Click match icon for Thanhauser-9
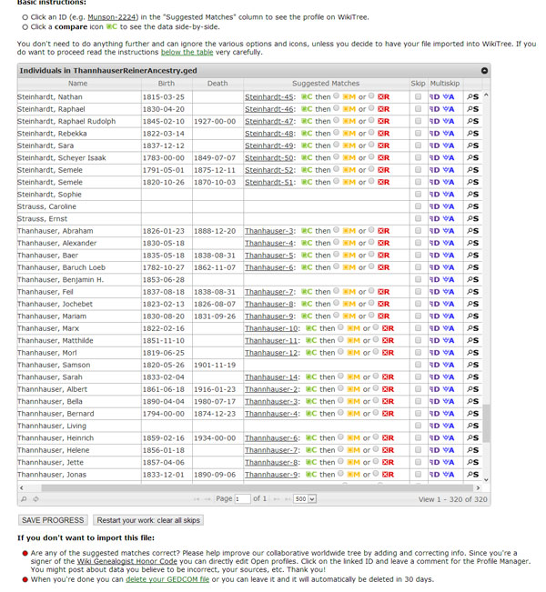Viewport: 546px width, 592px height. (x=349, y=316)
